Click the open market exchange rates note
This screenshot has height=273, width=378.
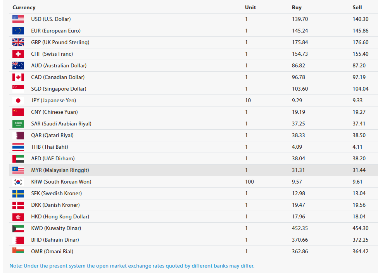click(x=132, y=266)
